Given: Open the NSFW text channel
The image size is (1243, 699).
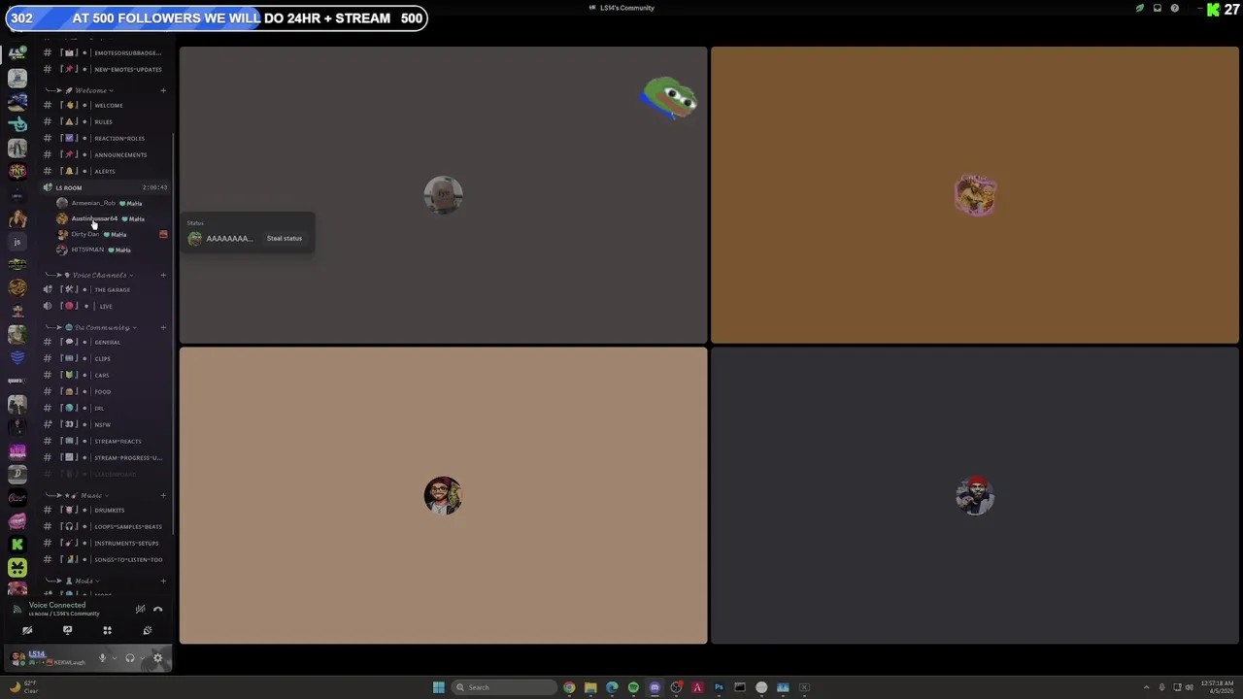Looking at the screenshot, I should [x=105, y=424].
